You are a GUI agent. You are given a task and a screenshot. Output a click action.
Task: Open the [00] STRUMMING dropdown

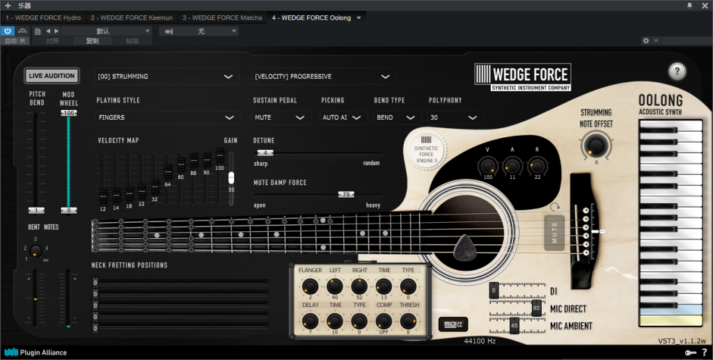coord(167,77)
